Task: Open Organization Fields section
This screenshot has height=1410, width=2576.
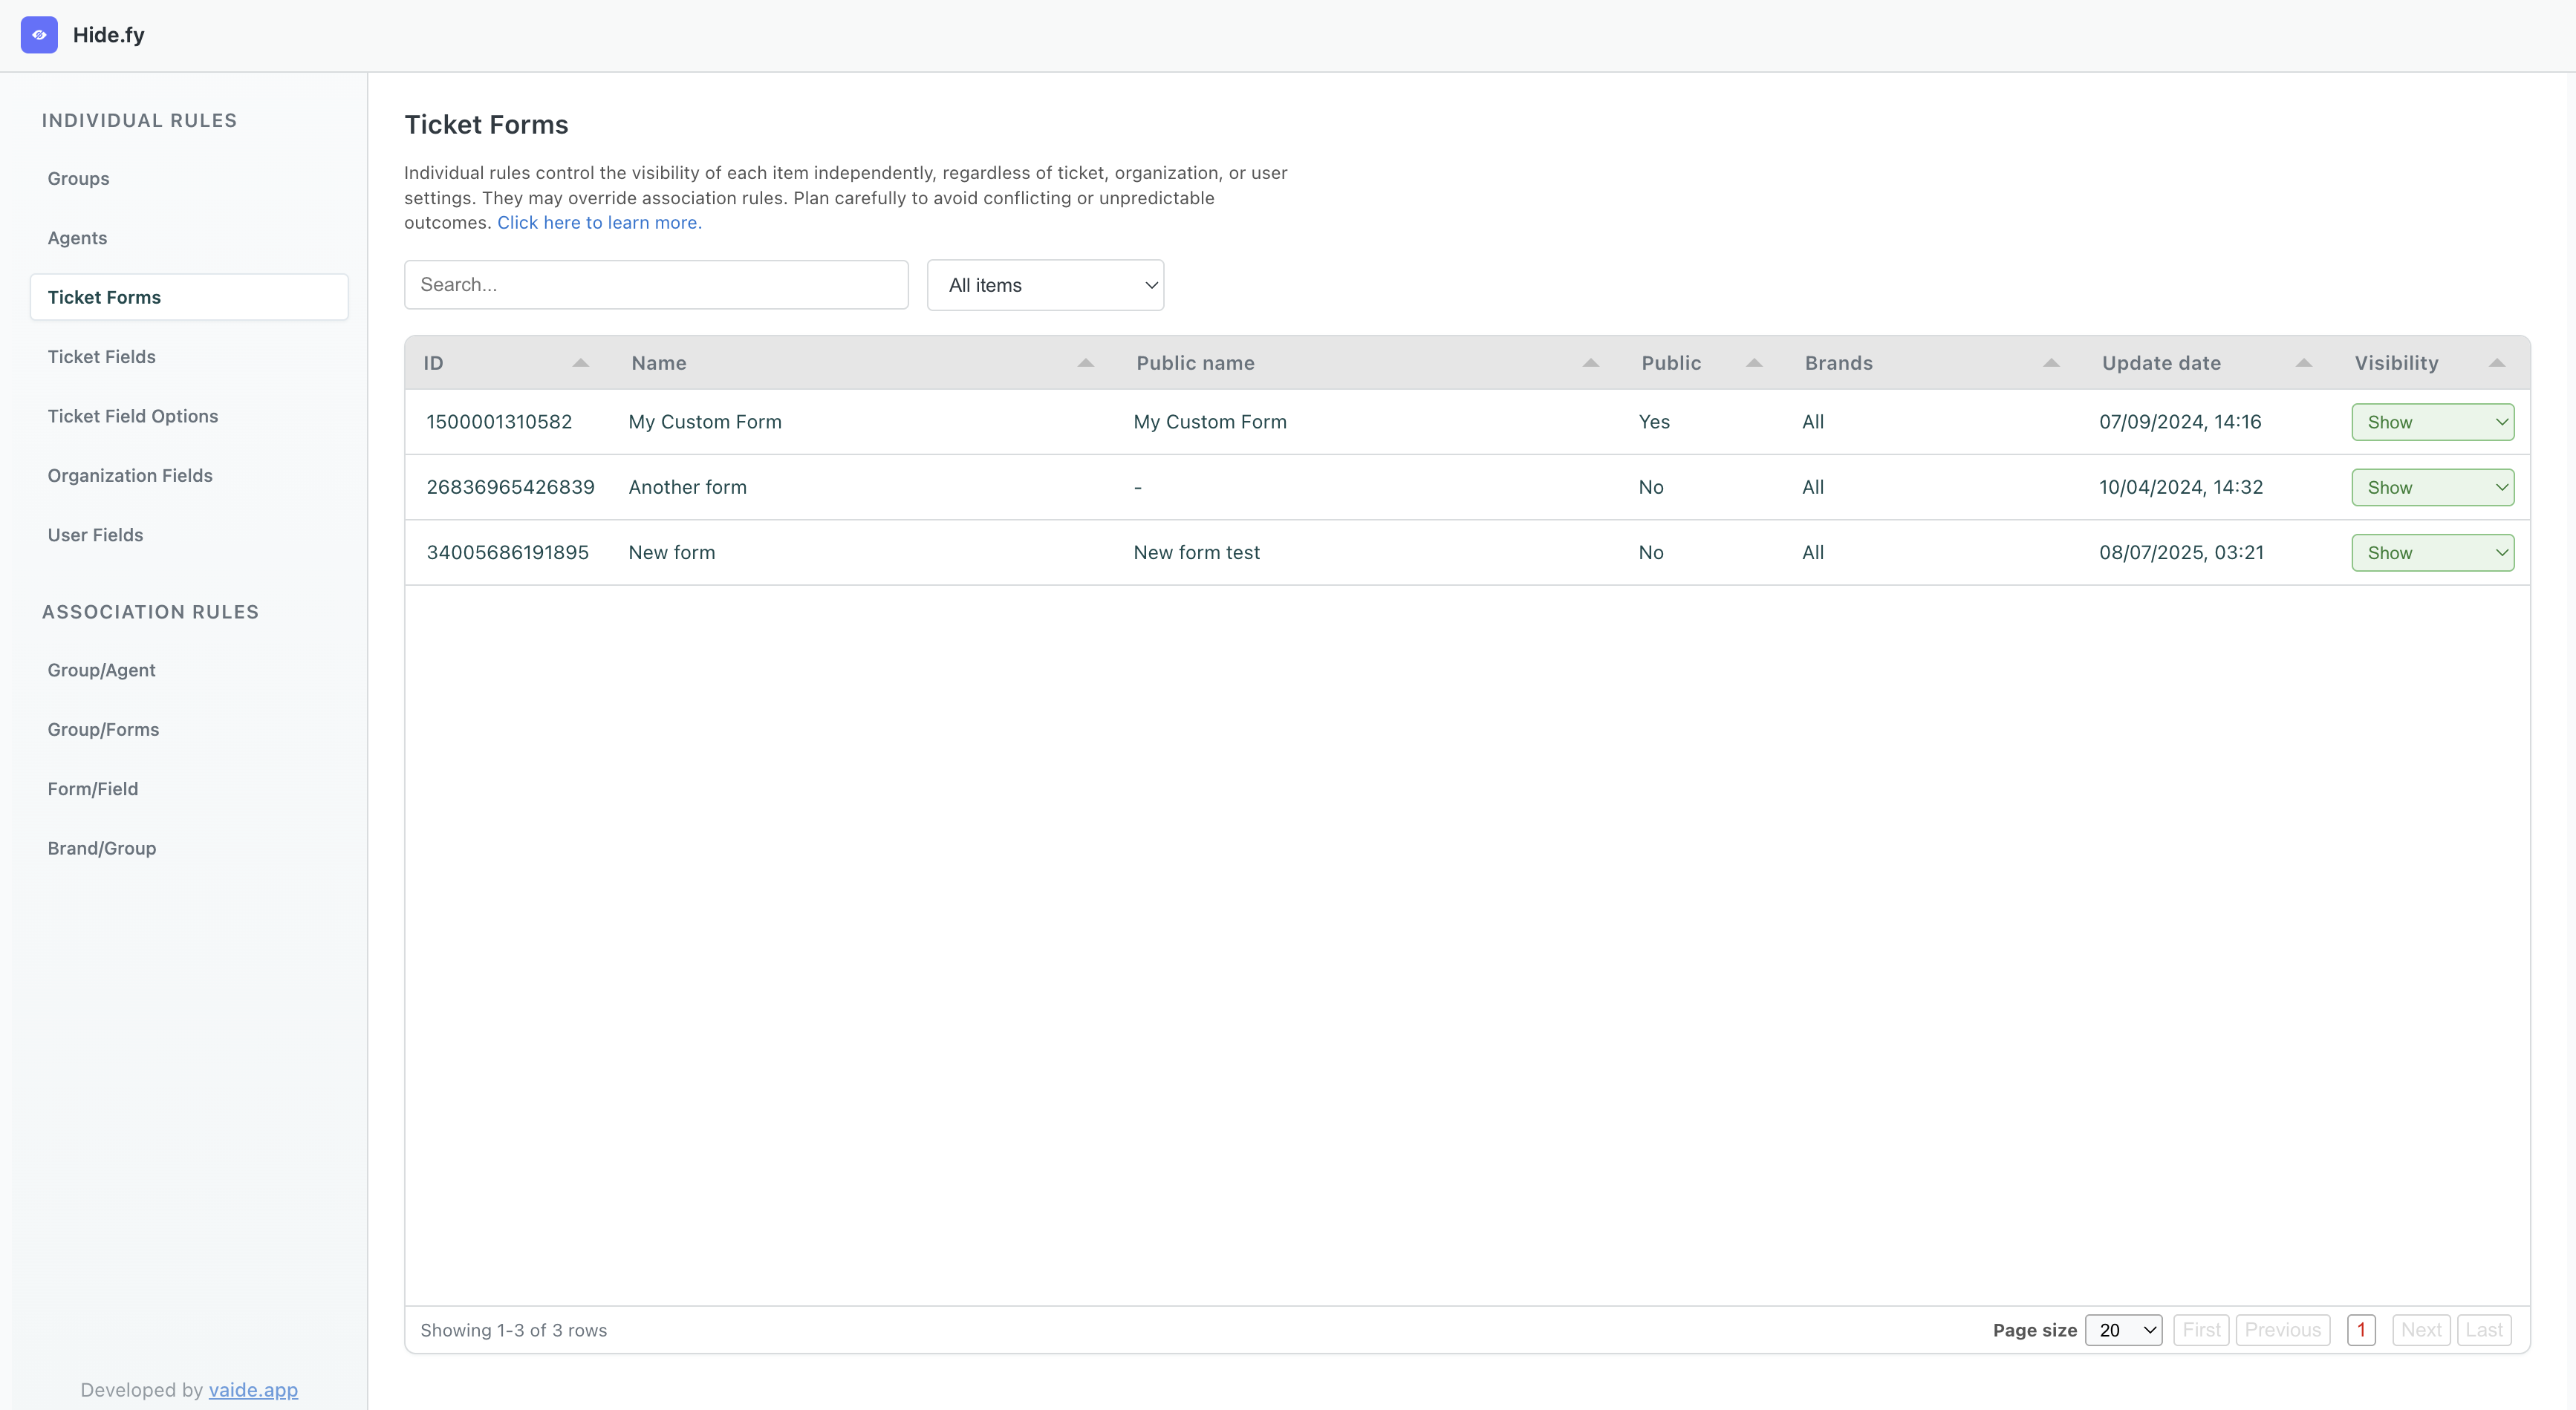Action: coord(130,476)
